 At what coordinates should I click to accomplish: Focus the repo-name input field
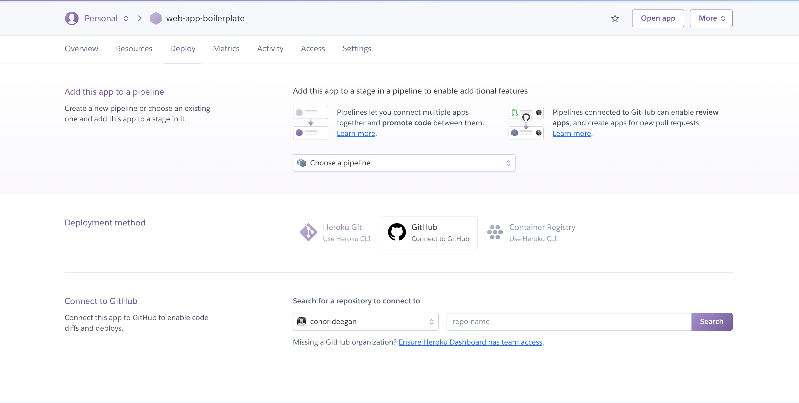tap(568, 321)
